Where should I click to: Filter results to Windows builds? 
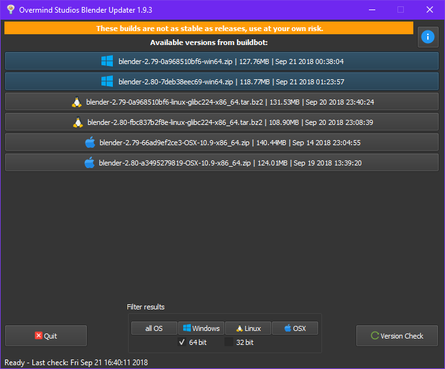pos(201,328)
